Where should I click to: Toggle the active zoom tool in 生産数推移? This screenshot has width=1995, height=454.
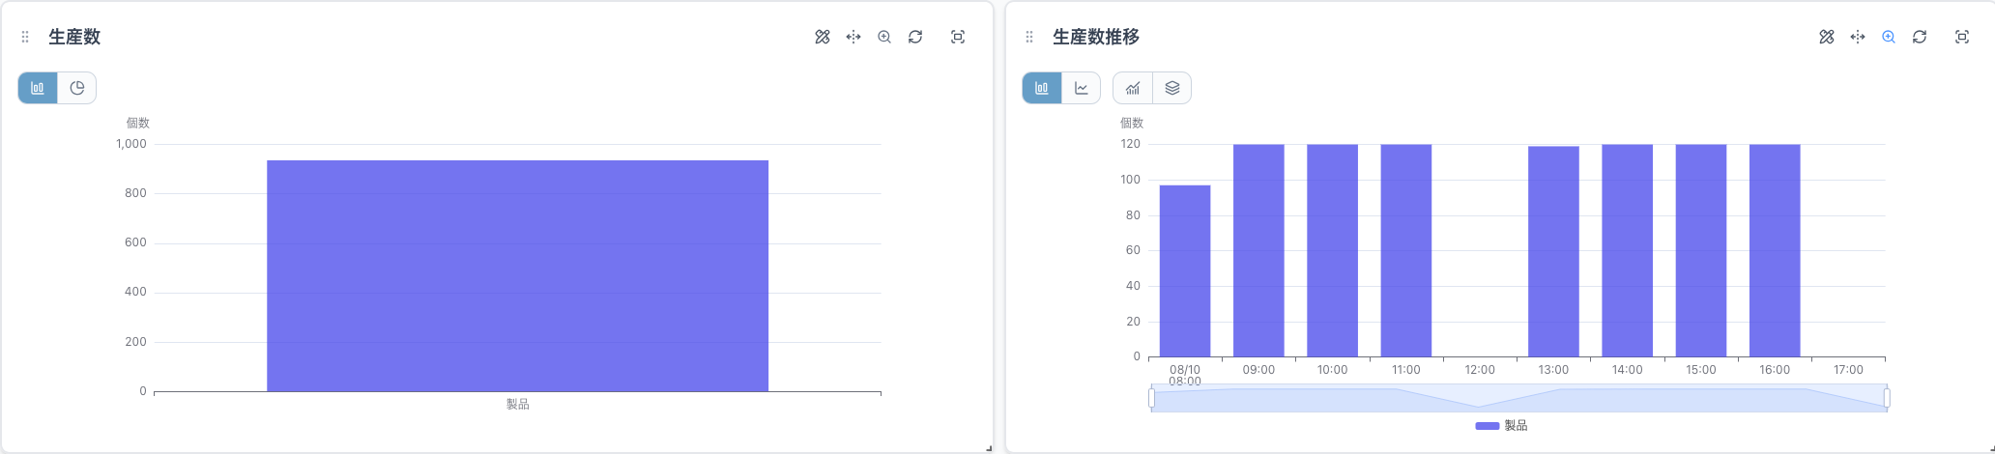tap(1889, 37)
